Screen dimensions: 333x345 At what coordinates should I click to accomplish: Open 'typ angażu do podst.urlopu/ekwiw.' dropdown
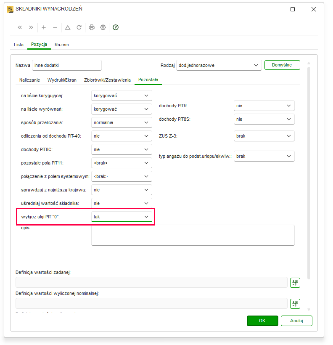[x=264, y=156]
